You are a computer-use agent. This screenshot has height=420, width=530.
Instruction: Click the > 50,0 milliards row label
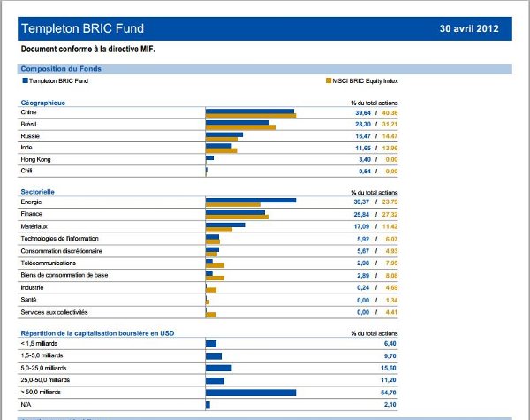[x=41, y=392]
